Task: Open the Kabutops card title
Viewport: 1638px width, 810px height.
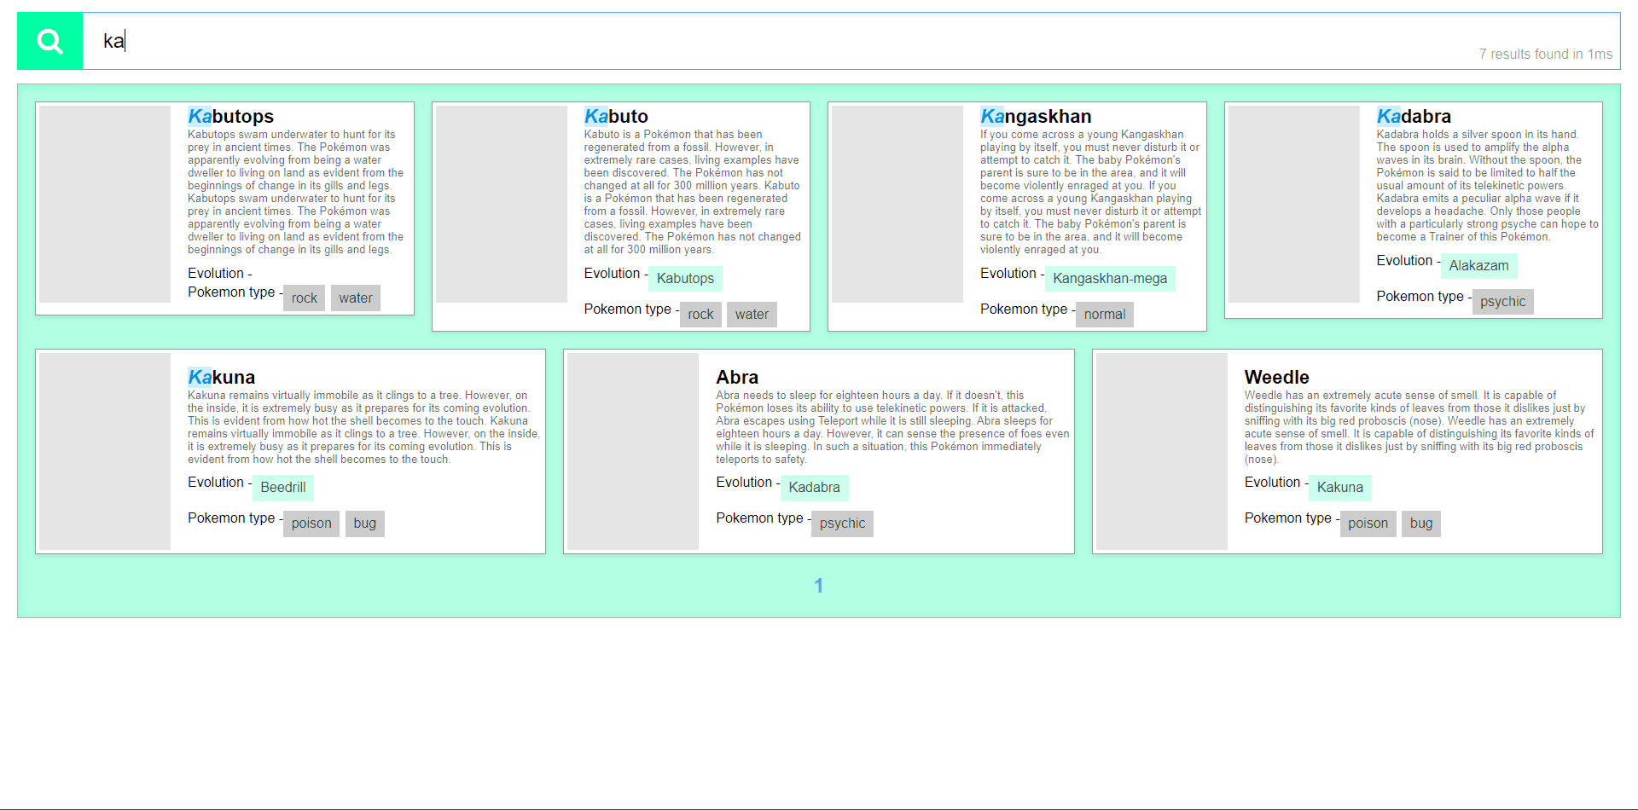Action: [230, 116]
